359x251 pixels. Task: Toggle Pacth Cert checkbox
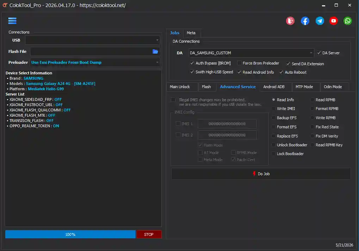tap(233, 160)
